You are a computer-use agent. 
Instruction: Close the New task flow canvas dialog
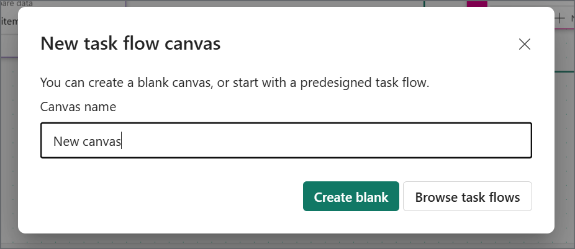coord(525,44)
